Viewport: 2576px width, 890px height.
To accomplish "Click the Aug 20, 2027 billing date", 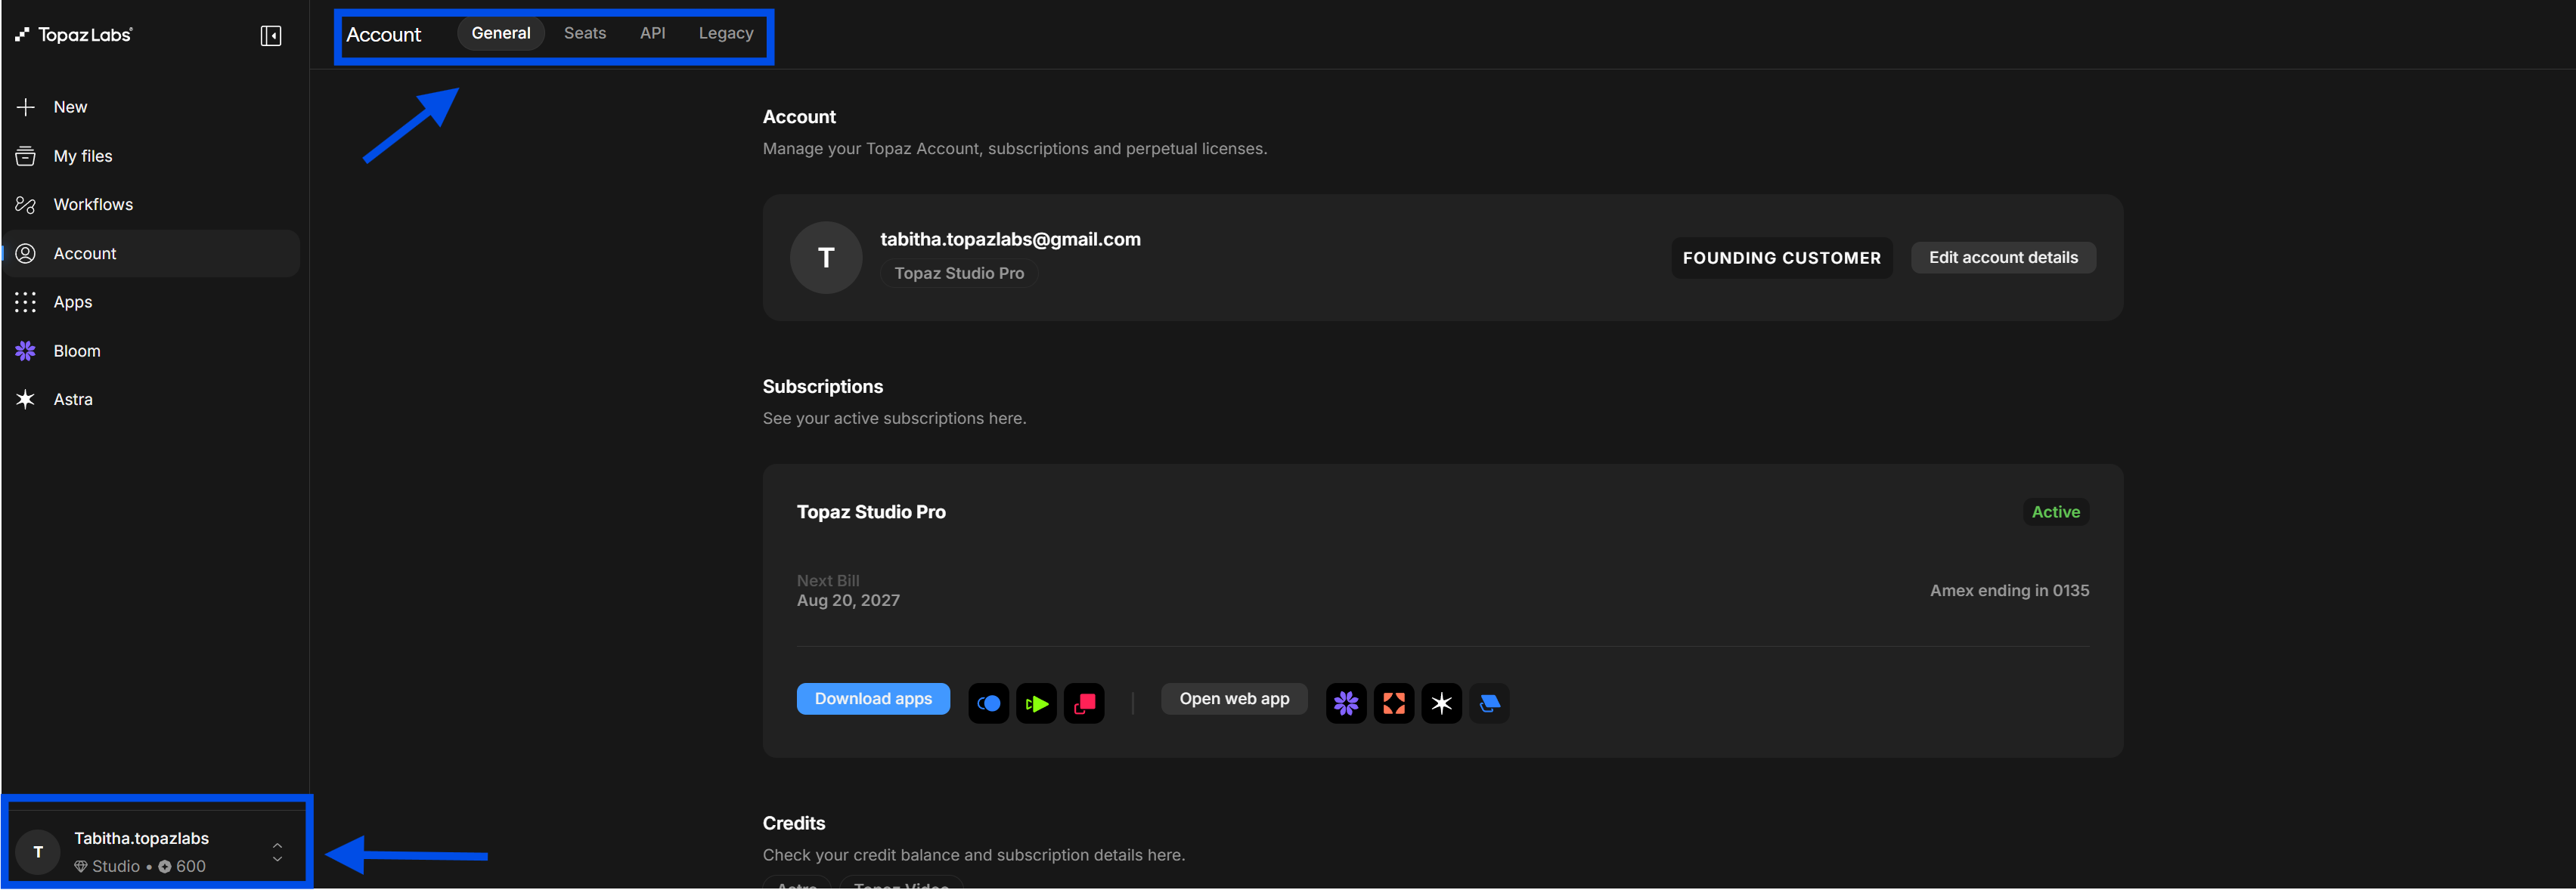I will click(848, 601).
